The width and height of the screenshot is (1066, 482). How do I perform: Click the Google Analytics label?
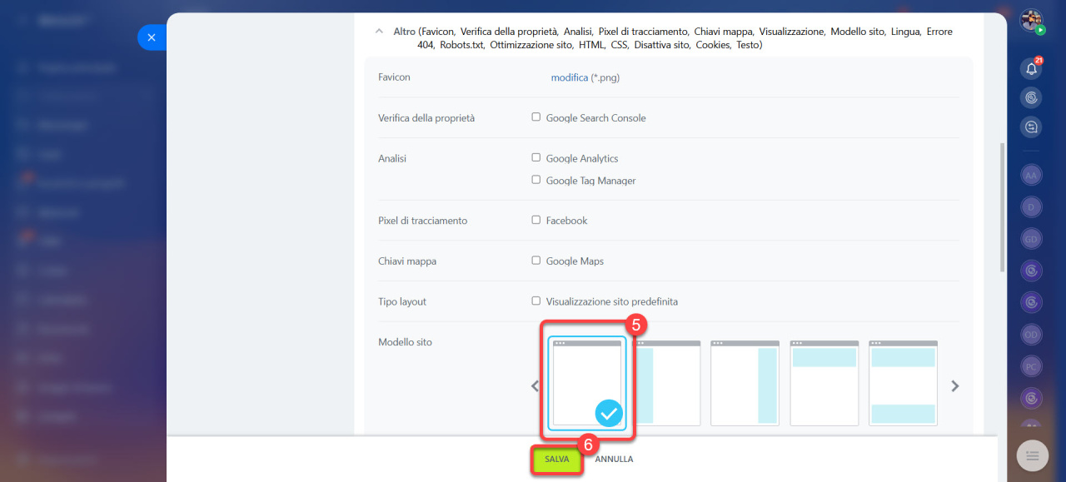tap(582, 158)
